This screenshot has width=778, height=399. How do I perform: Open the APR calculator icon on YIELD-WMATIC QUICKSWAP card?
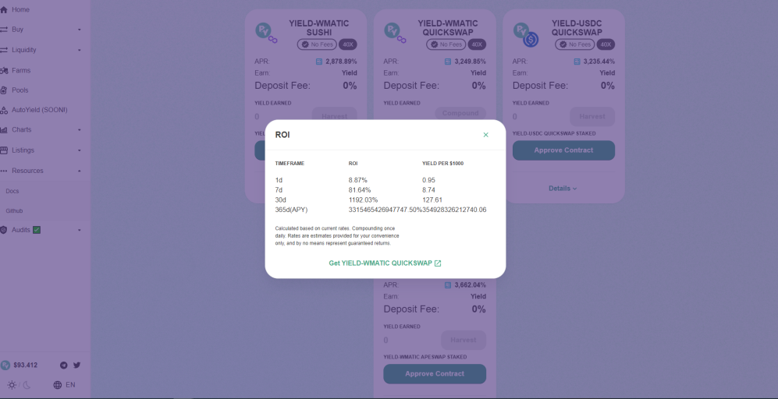coord(448,62)
